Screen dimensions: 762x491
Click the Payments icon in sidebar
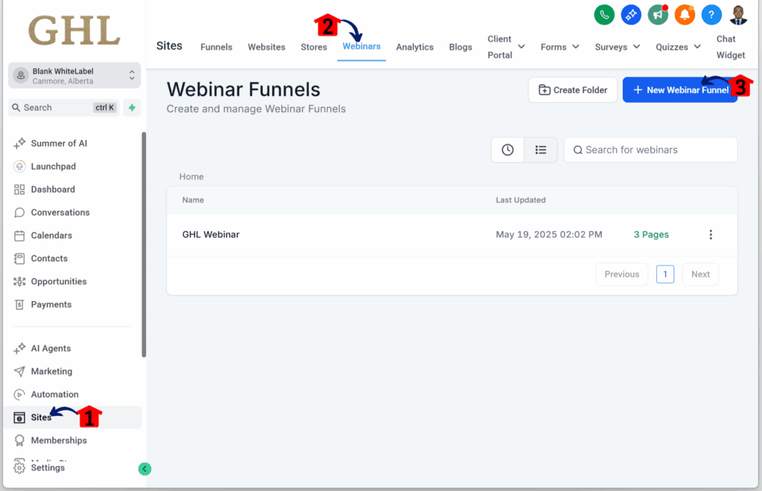pyautogui.click(x=19, y=304)
